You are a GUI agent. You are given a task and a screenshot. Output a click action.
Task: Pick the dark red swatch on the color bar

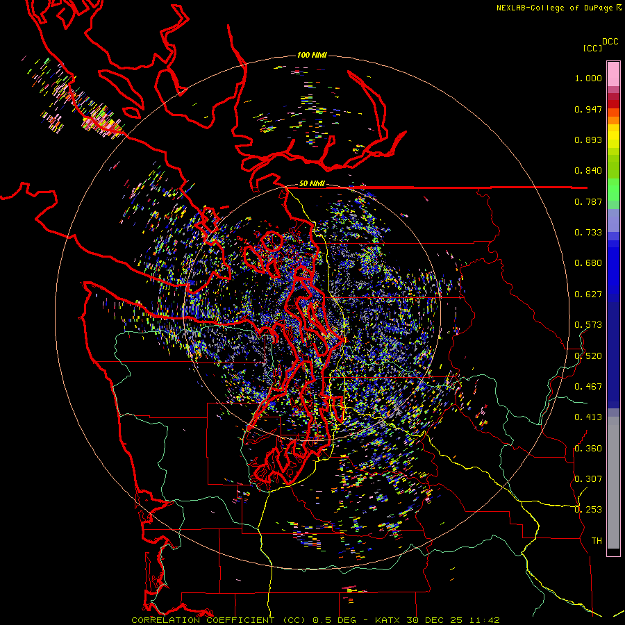[613, 103]
